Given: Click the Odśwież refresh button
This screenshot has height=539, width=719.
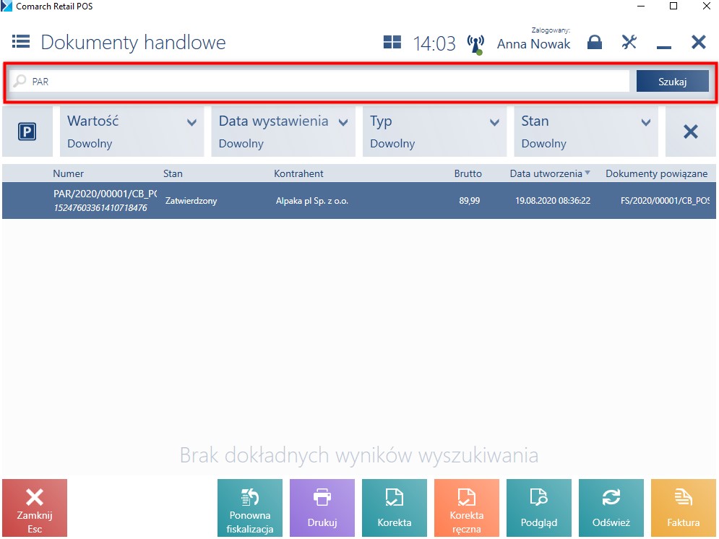Looking at the screenshot, I should [x=611, y=508].
